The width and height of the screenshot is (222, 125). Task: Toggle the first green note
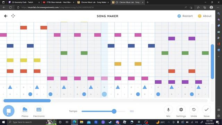(64, 53)
